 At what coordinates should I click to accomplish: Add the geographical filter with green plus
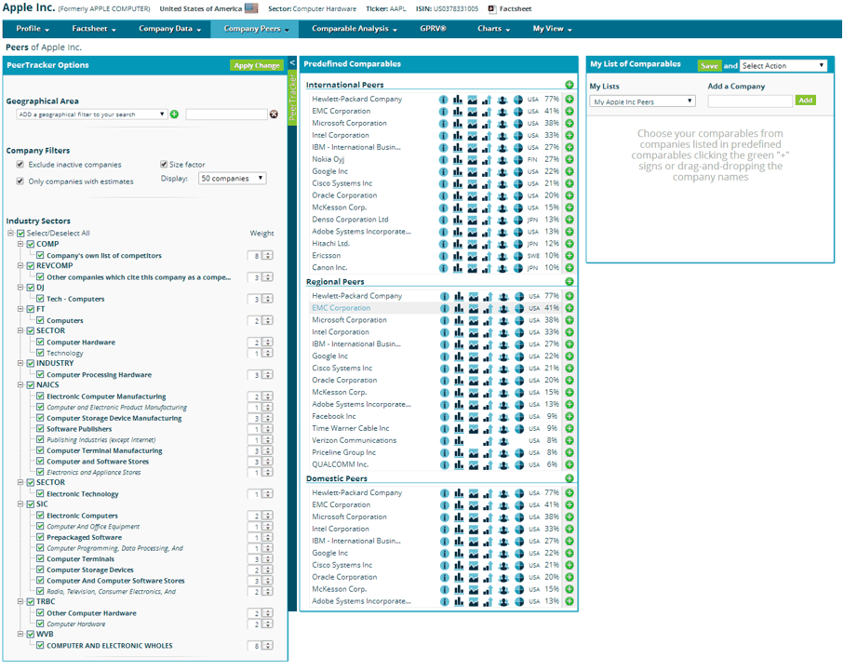174,114
